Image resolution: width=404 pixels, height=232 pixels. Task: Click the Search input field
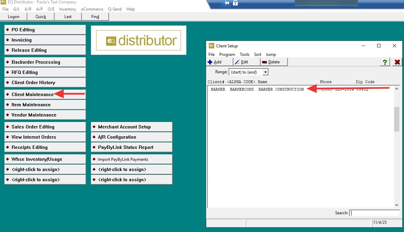coord(374,213)
